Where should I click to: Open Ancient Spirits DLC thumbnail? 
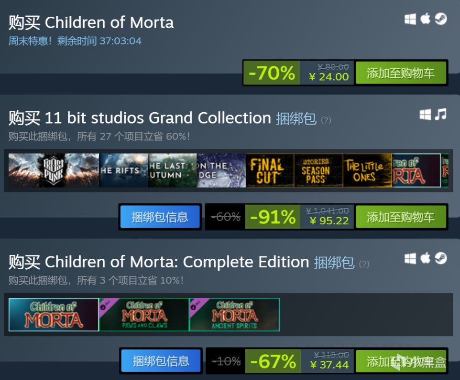click(234, 315)
